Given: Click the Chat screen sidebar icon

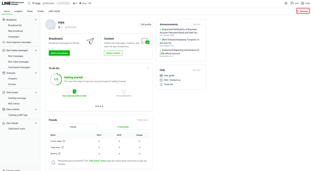Looking at the screenshot, I should (4, 92).
